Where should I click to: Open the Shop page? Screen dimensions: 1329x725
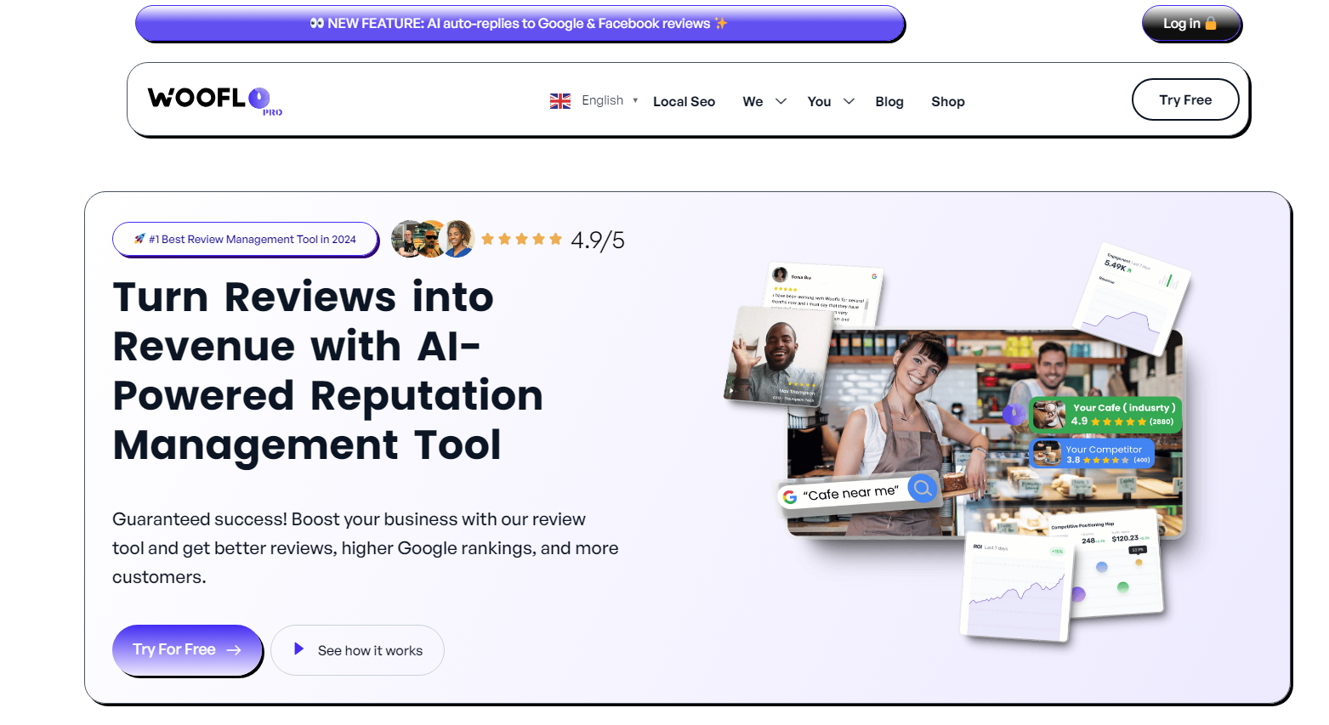click(x=947, y=101)
